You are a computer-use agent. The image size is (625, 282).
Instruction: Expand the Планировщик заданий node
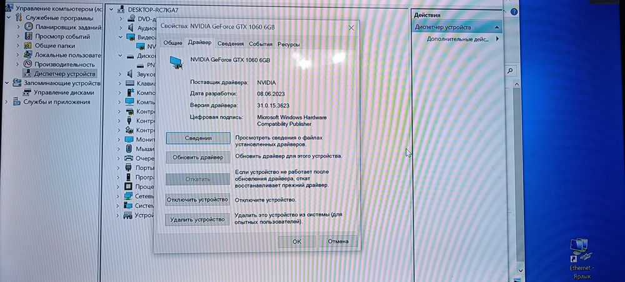click(18, 27)
